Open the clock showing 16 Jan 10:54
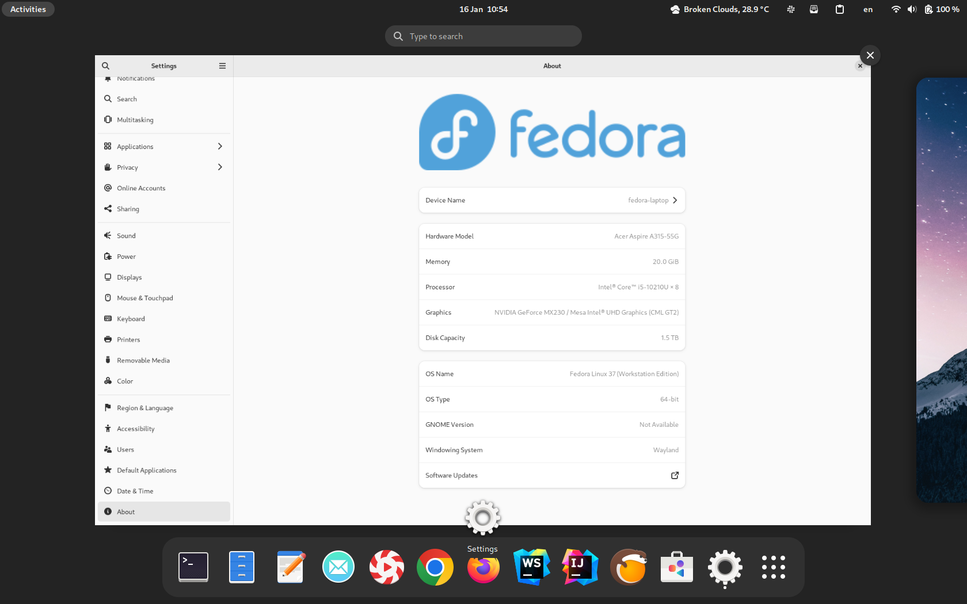The height and width of the screenshot is (604, 967). pyautogui.click(x=483, y=9)
